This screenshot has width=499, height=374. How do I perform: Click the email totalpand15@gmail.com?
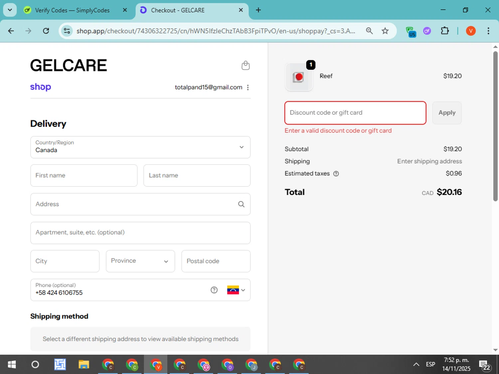(209, 87)
